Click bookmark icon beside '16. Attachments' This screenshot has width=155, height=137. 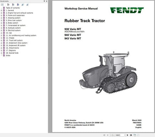coord(4,48)
